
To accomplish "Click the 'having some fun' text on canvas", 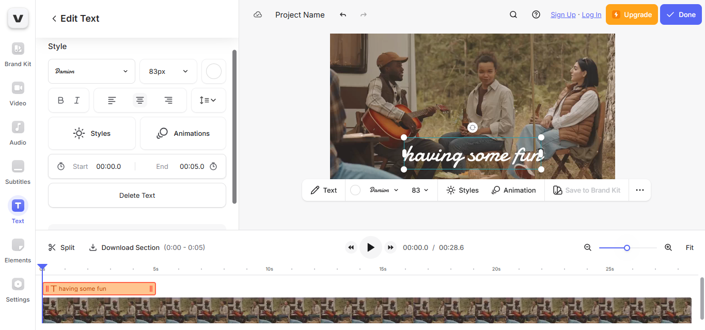I will point(473,155).
